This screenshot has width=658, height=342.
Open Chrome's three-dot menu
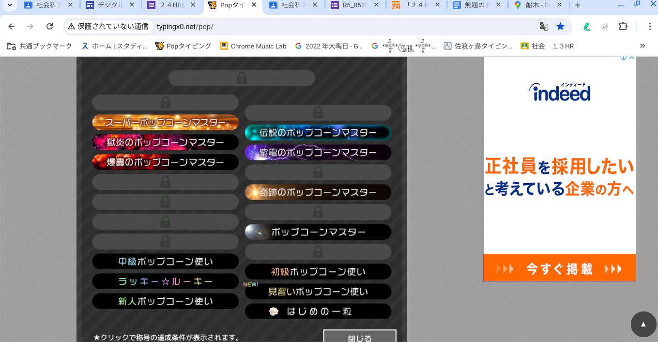coord(650,27)
